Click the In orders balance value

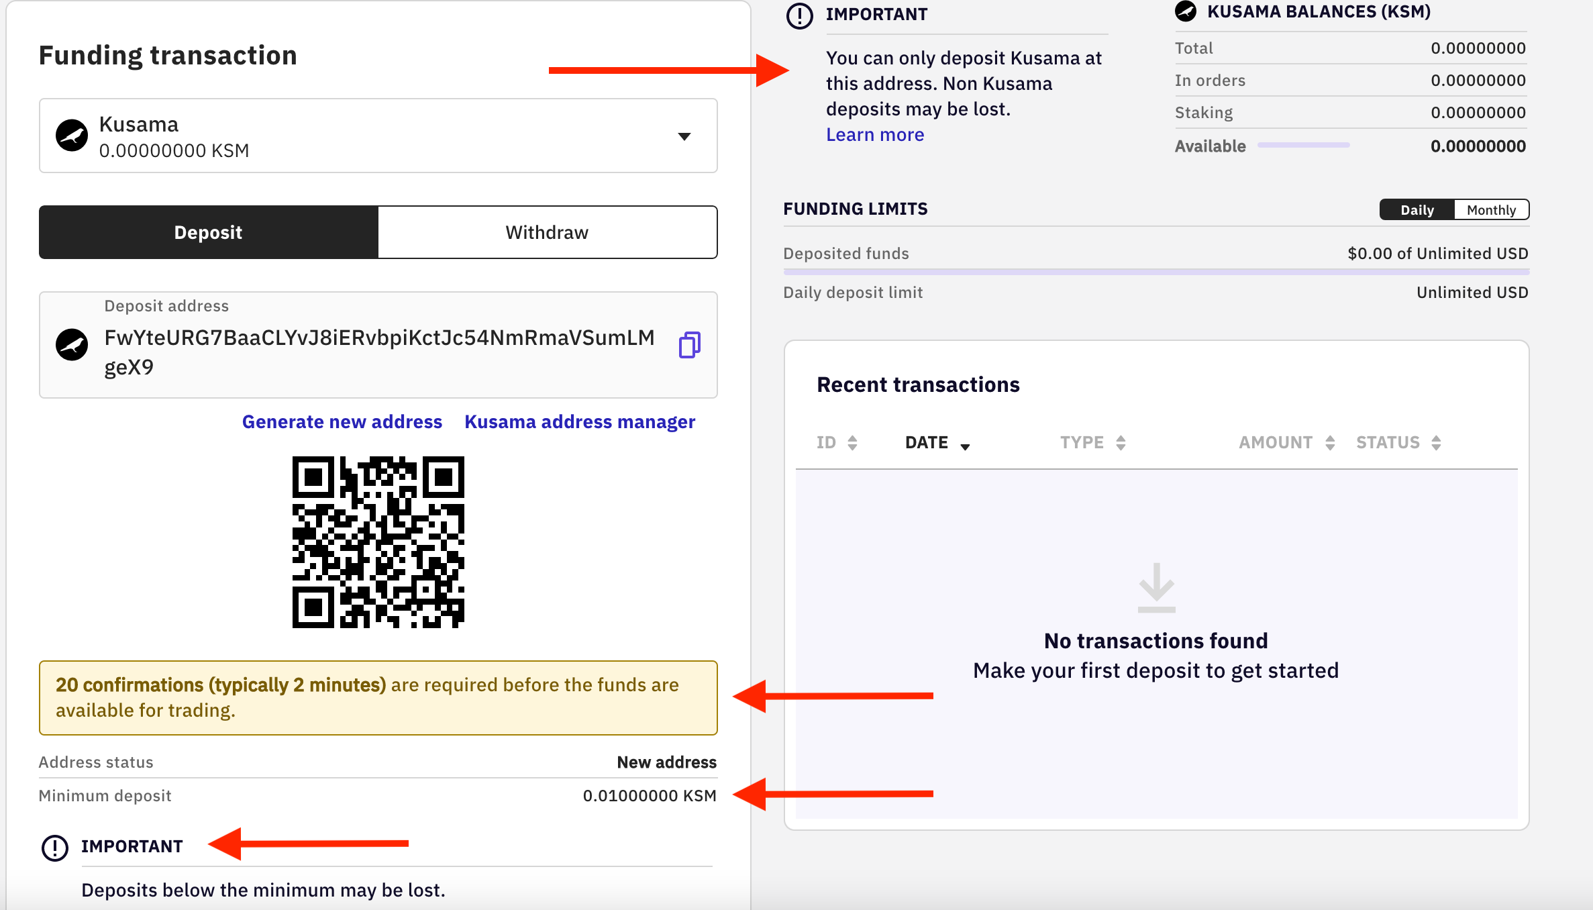[1478, 81]
